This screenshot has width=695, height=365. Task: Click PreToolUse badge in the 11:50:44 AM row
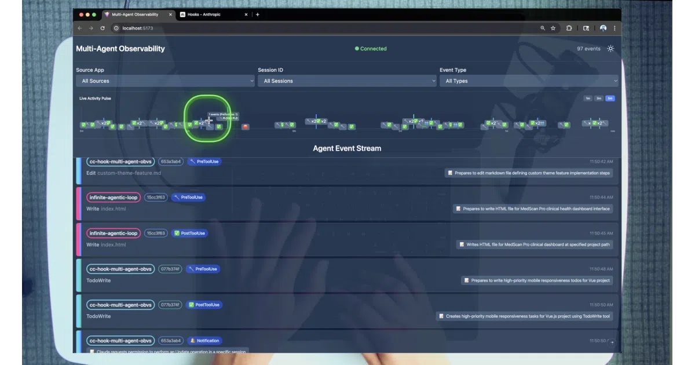click(189, 198)
